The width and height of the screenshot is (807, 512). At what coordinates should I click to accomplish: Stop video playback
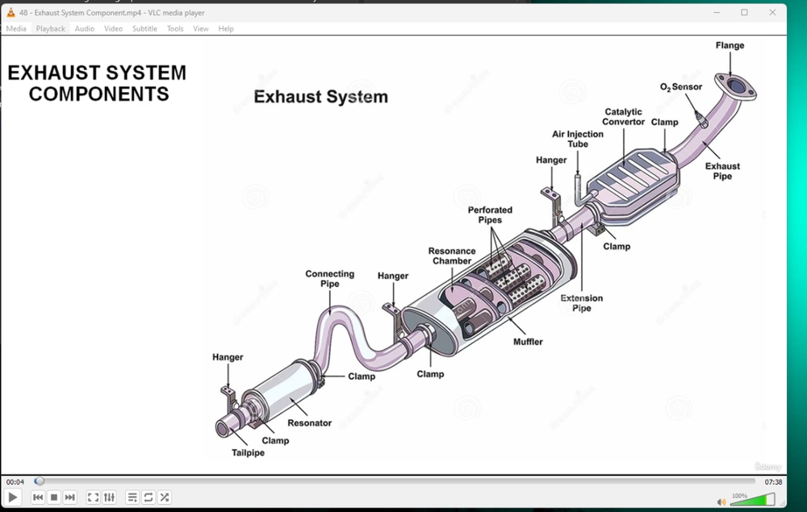point(54,497)
